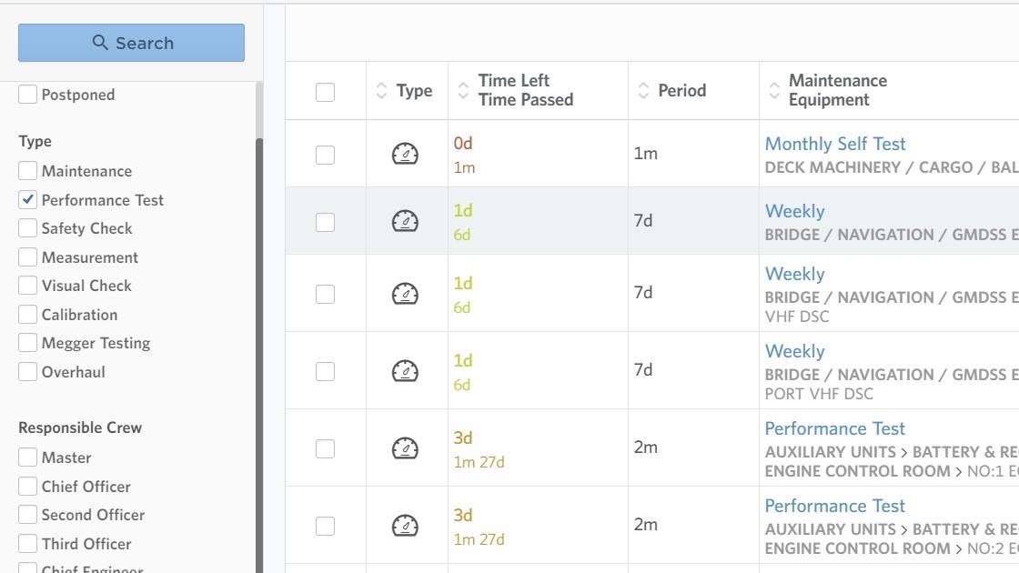Viewport: 1019px width, 573px height.
Task: Check the Megger Testing filter
Action: [x=28, y=344]
